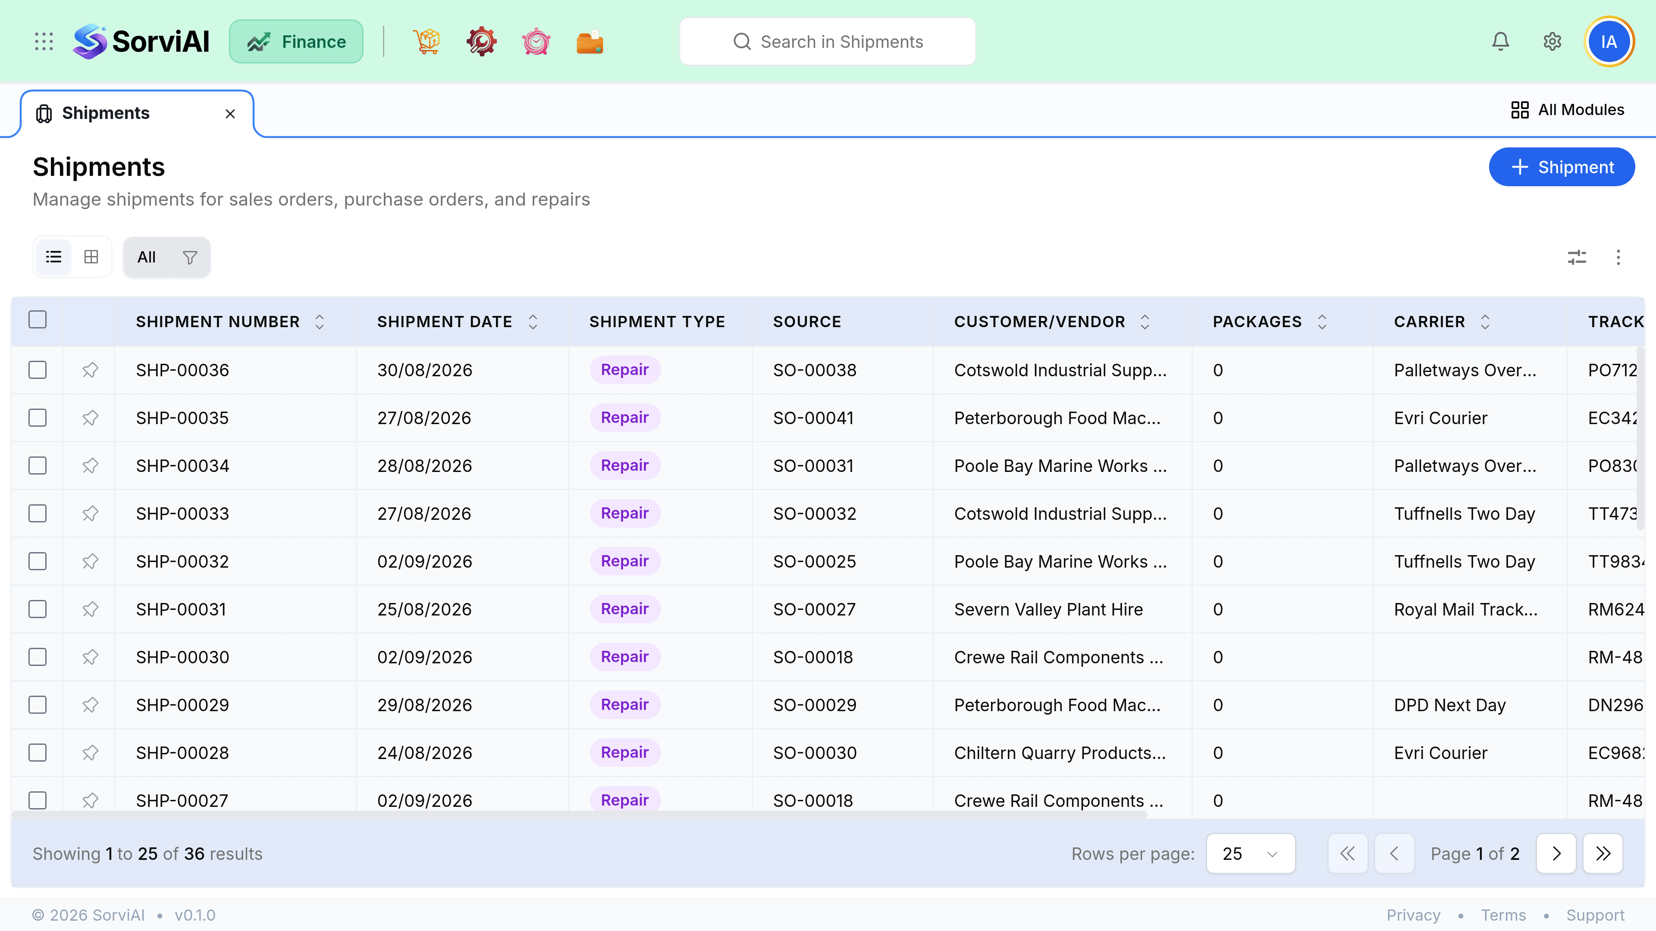Go to the next page

point(1556,854)
